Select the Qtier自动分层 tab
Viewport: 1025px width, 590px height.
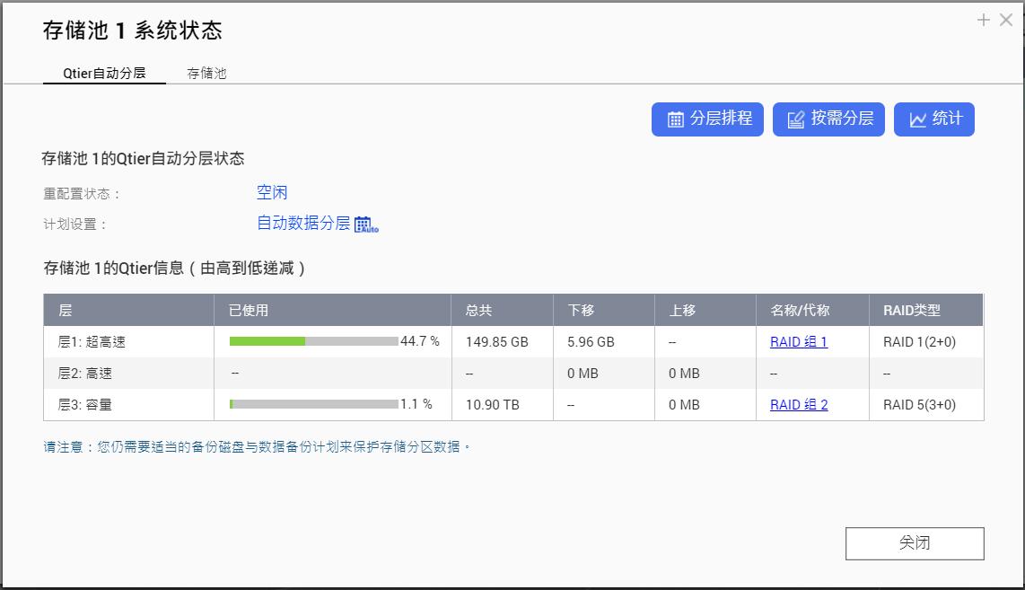104,73
